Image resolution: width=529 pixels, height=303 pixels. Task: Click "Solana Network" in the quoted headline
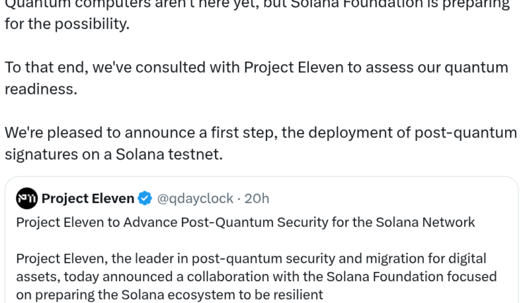click(434, 223)
